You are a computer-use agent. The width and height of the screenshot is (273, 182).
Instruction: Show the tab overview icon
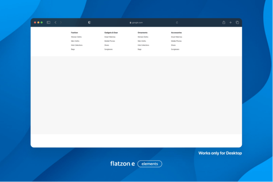(x=237, y=23)
